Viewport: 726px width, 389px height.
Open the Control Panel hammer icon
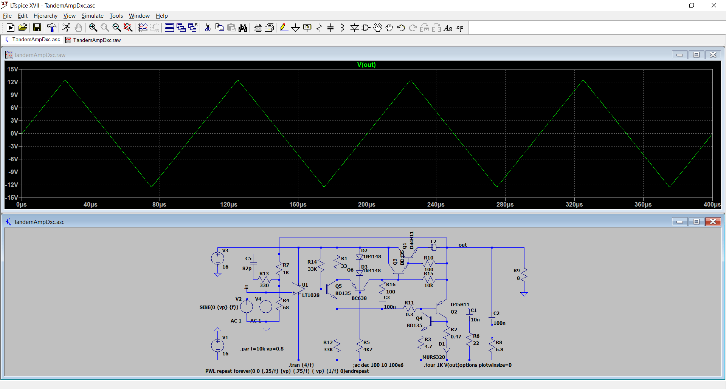(x=52, y=28)
